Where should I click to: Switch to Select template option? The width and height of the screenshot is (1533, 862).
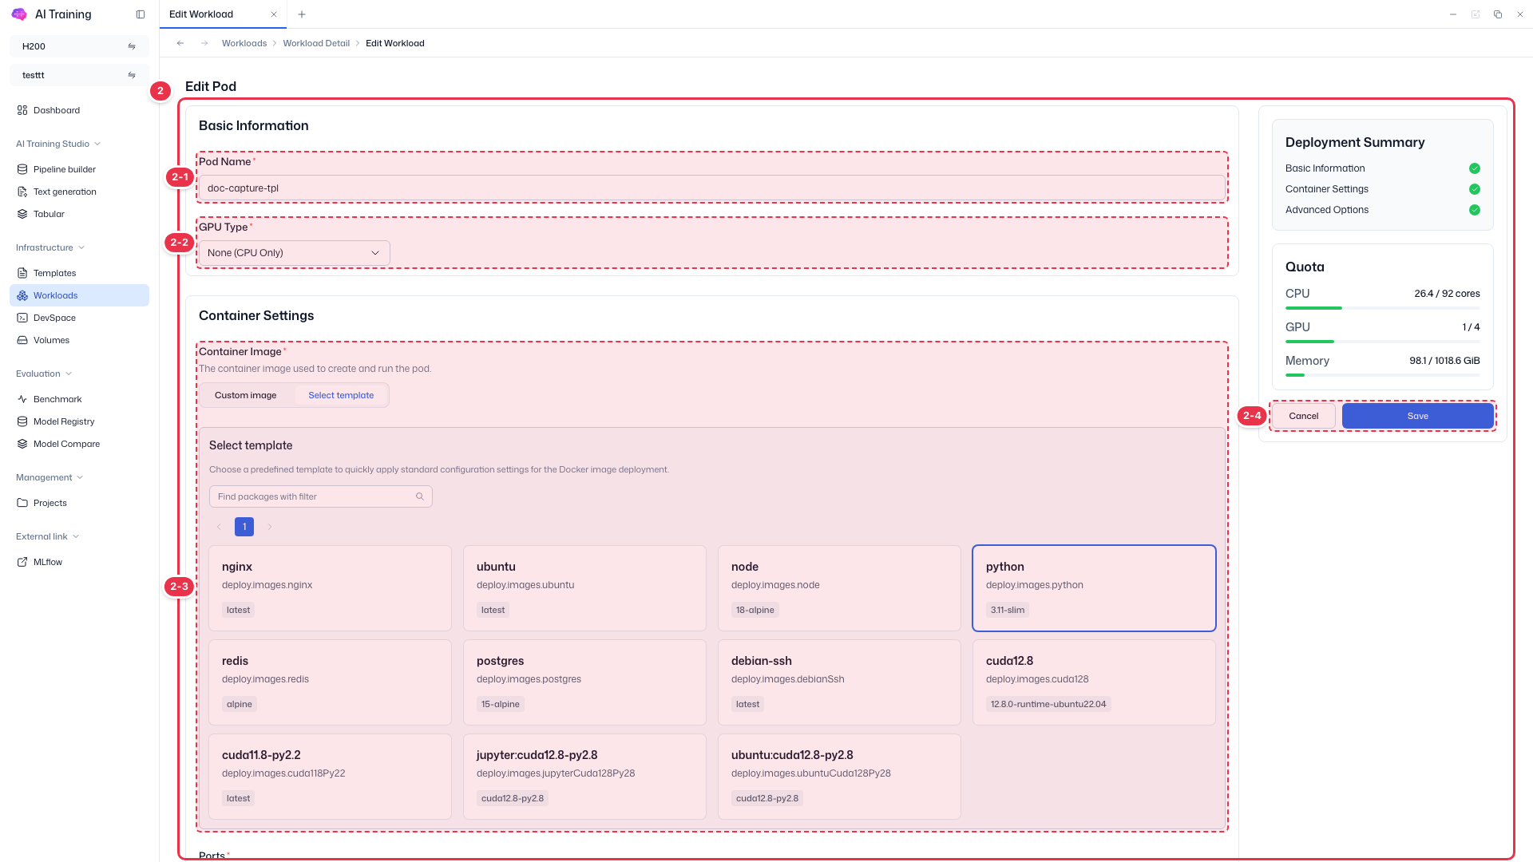point(341,395)
